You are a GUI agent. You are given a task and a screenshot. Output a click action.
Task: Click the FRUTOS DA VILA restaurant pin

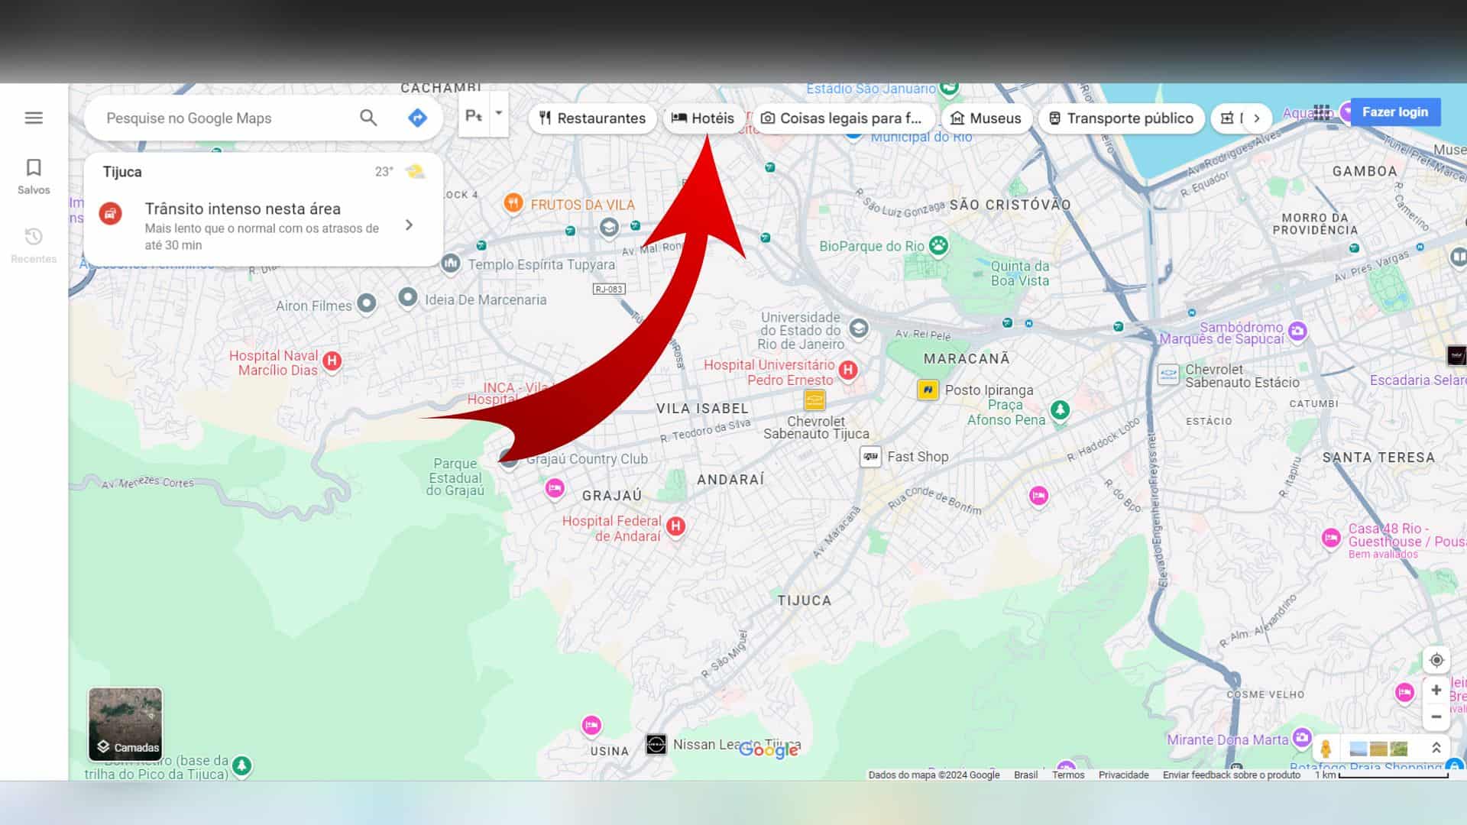[513, 202]
